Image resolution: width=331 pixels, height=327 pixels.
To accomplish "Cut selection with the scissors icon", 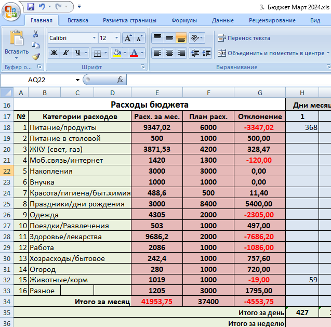I will pos(35,34).
